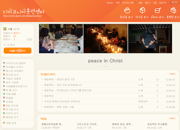Click the RSS icon beside RSS 게시판
The width and height of the screenshot is (180, 130).
(4, 105)
